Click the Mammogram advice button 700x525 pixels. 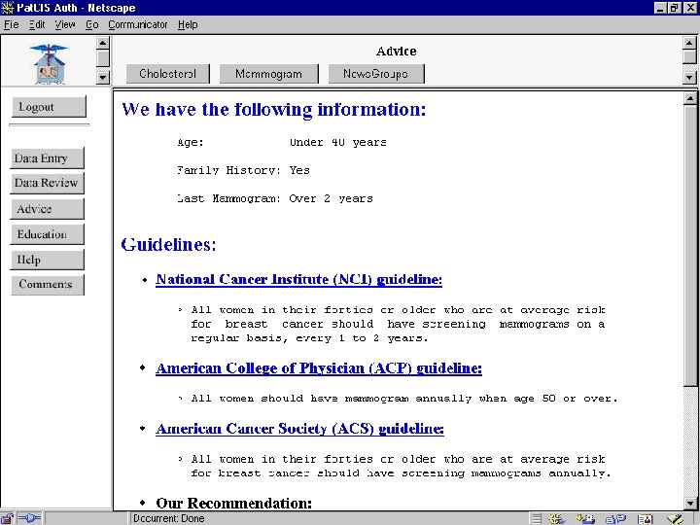click(x=268, y=74)
